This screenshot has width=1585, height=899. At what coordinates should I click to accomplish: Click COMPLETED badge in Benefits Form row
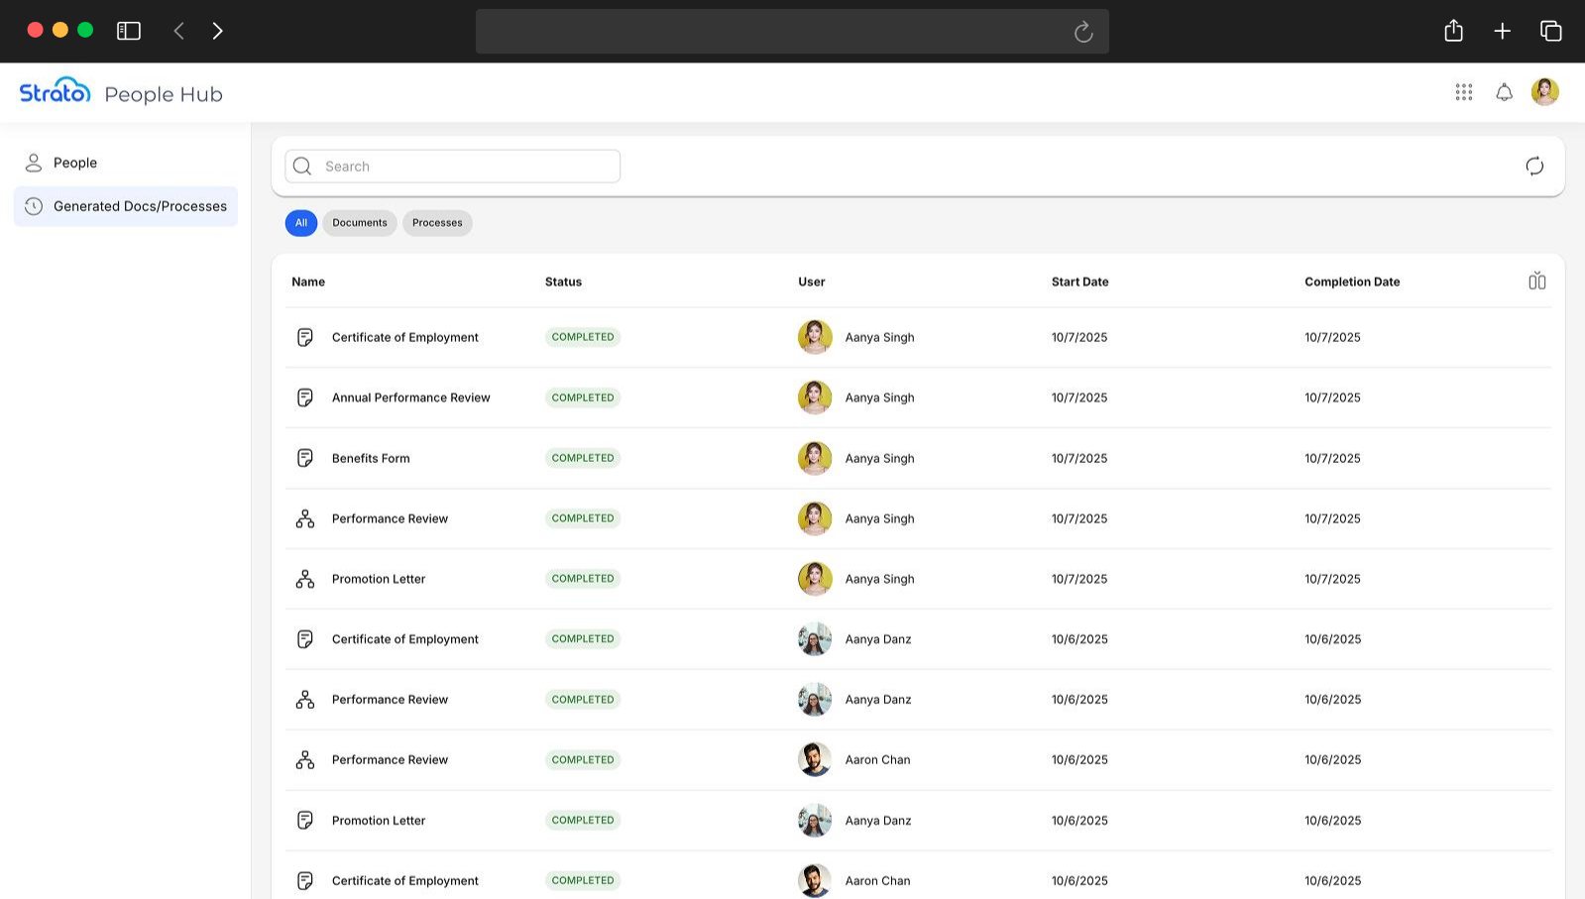click(x=583, y=458)
